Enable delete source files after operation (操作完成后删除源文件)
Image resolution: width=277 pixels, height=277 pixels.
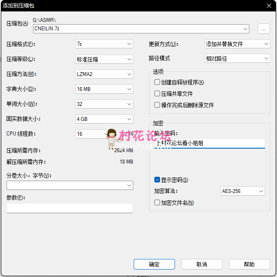[157, 105]
